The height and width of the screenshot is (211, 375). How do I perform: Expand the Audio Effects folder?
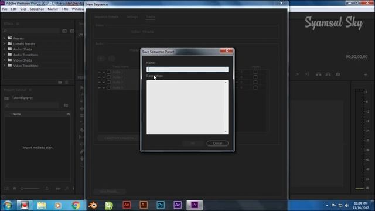tap(4, 49)
